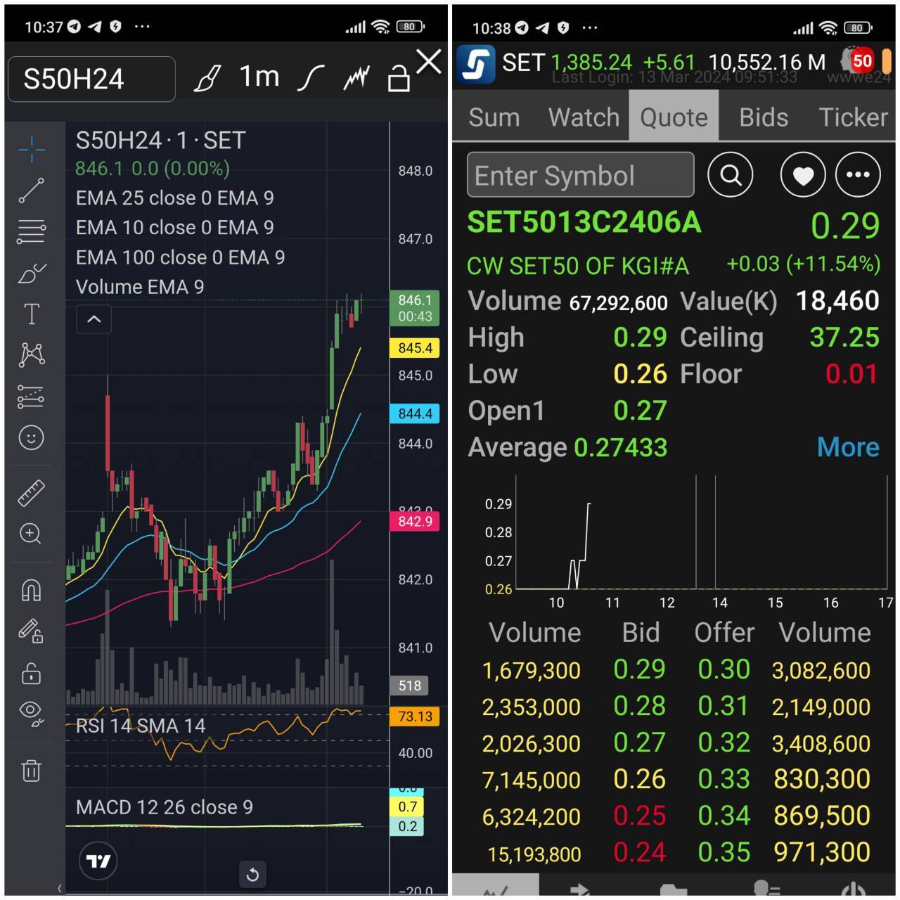Reset the chart view with circular arrow
The height and width of the screenshot is (900, 900).
pyautogui.click(x=252, y=875)
